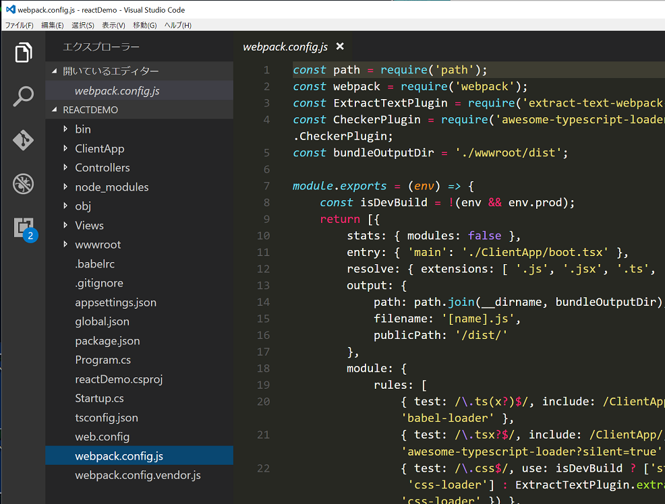Collapse the 開いているエディター section
The height and width of the screenshot is (504, 665).
click(140, 71)
